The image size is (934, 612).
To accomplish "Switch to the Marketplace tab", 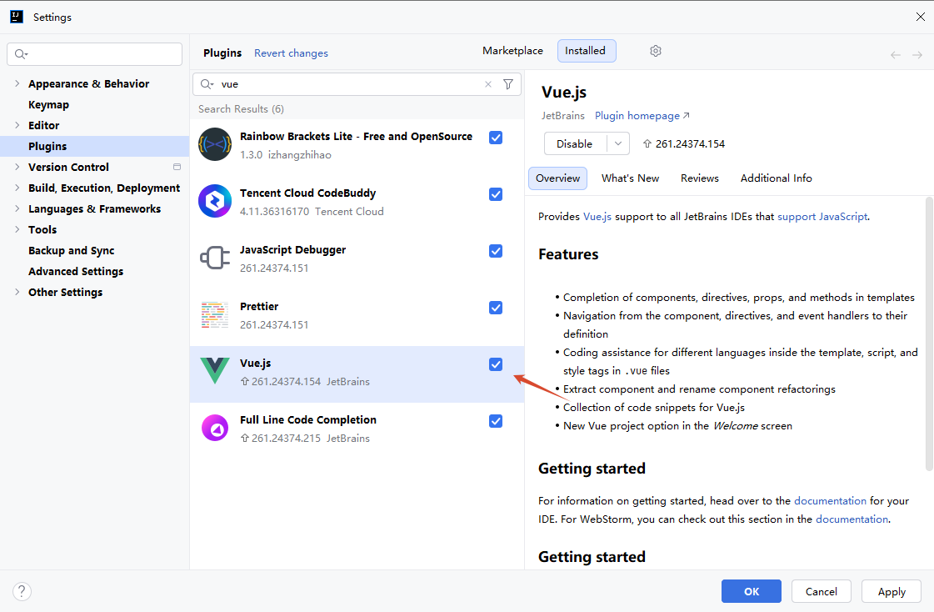I will (x=512, y=51).
